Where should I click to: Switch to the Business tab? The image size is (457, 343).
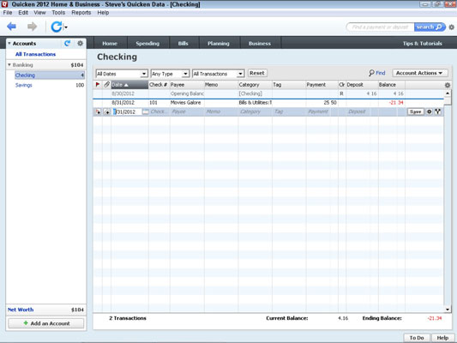(x=260, y=44)
